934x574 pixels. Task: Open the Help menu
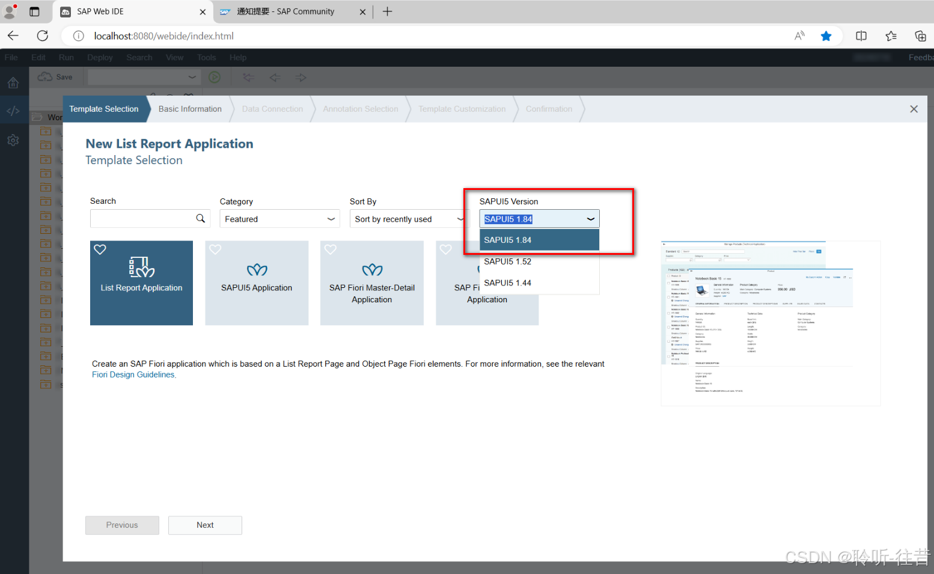tap(238, 58)
